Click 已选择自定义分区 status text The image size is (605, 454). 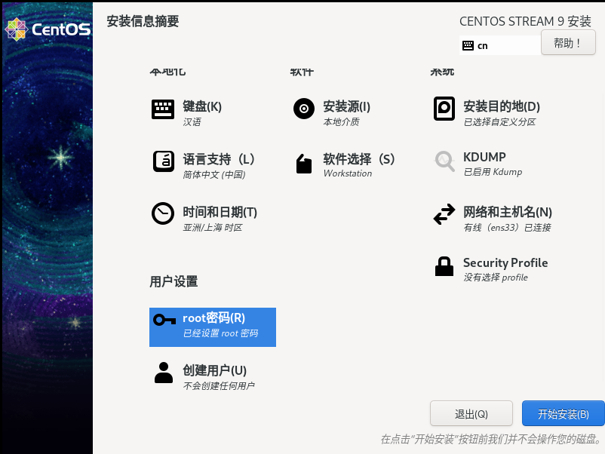499,122
